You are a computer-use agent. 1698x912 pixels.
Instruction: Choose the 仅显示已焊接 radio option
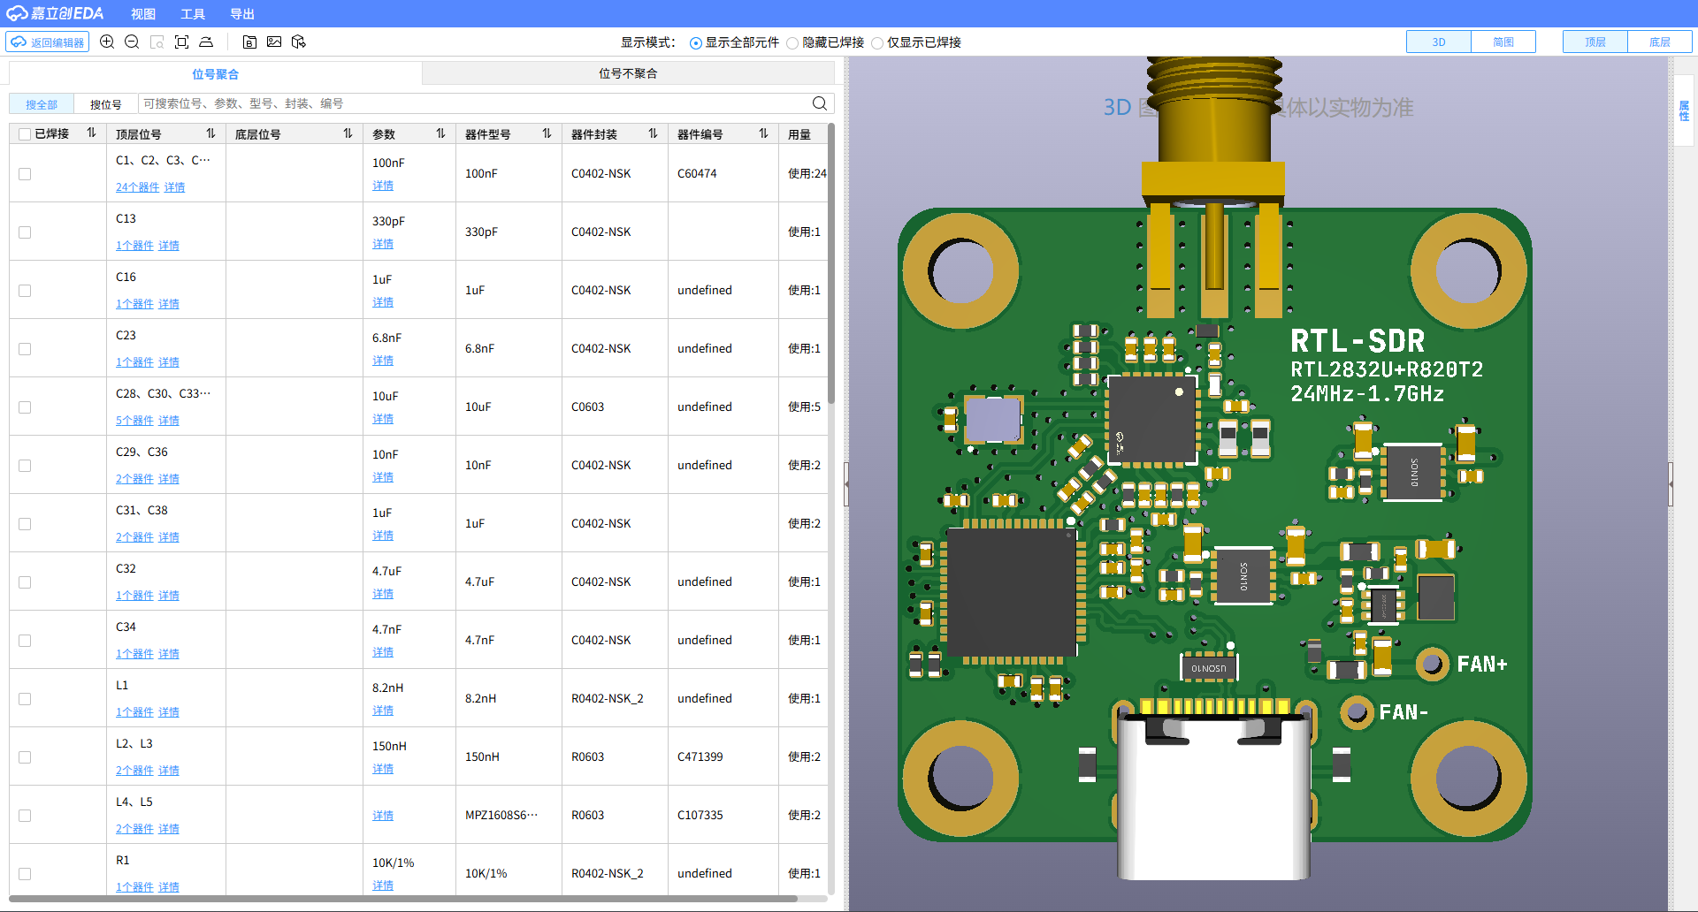[877, 42]
